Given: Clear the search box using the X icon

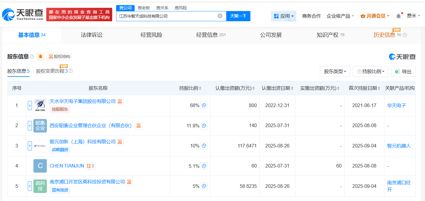Looking at the screenshot, I should 220,16.
